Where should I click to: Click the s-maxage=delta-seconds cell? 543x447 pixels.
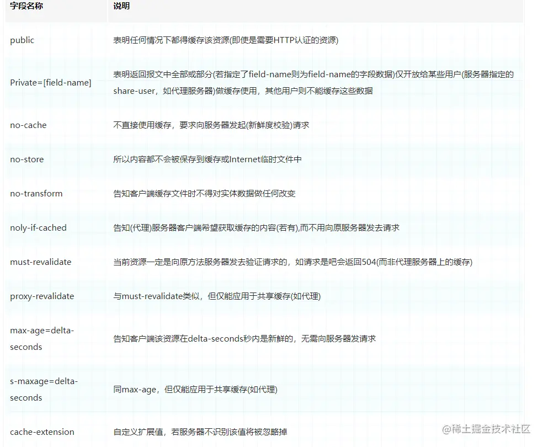pos(44,390)
